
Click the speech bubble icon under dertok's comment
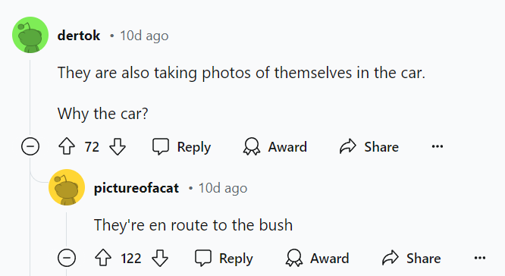click(161, 147)
